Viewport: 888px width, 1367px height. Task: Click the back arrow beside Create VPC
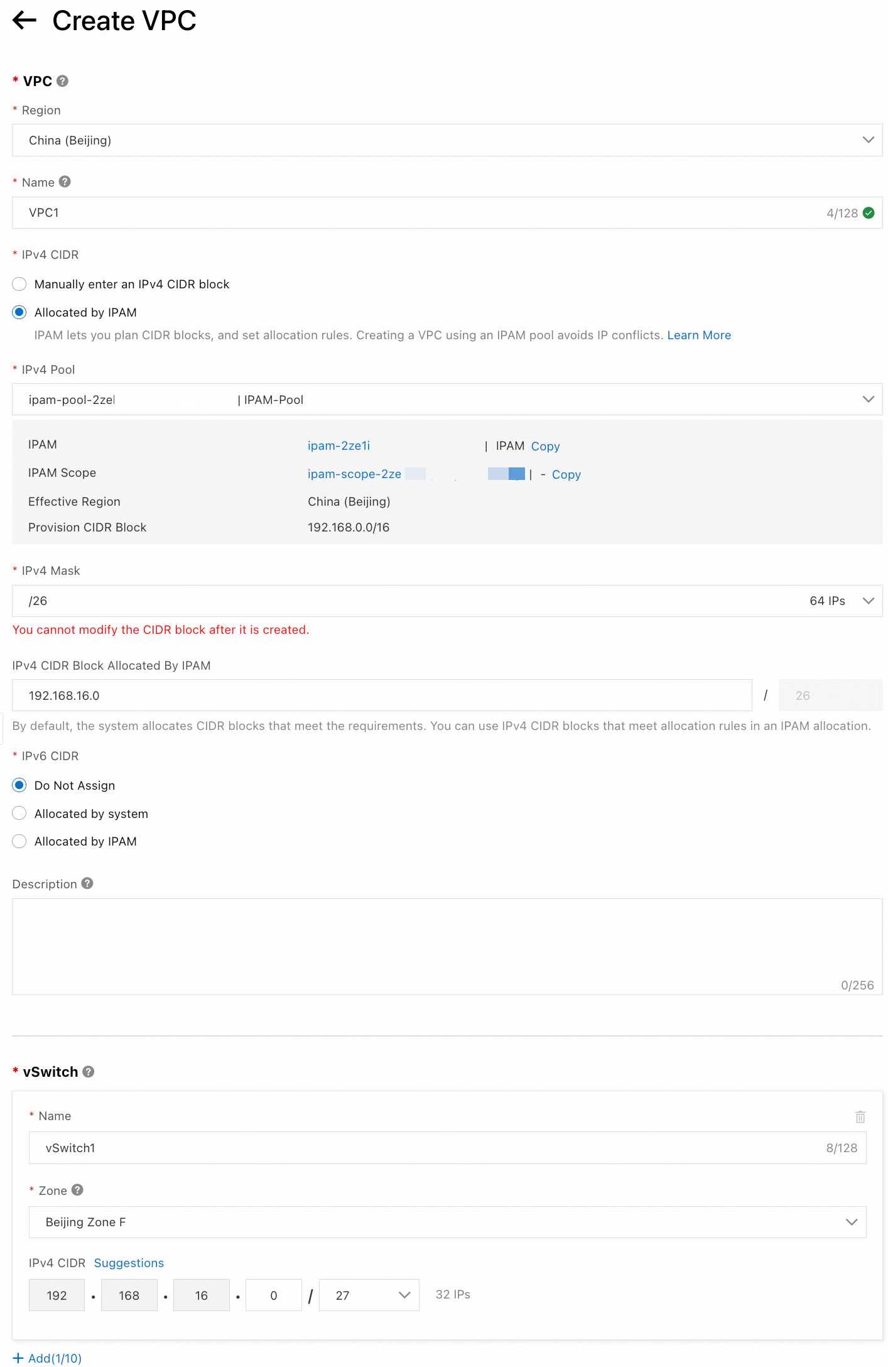click(24, 21)
